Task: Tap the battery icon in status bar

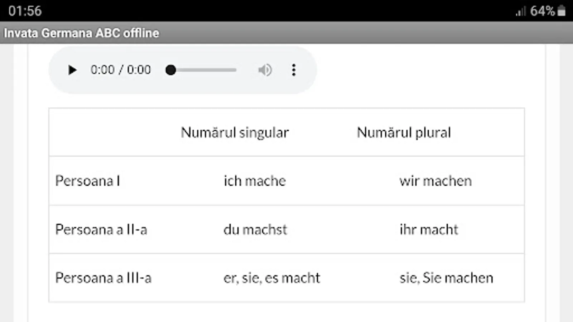Action: (x=562, y=11)
